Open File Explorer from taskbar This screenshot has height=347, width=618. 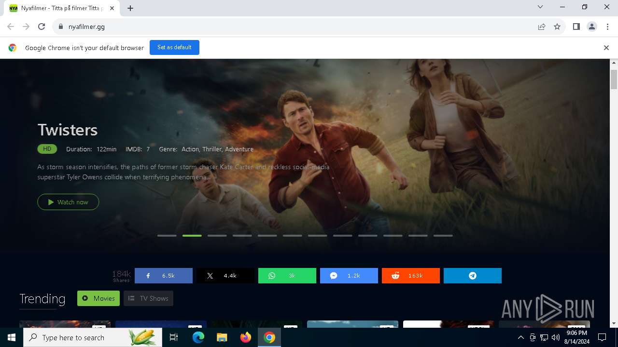point(222,337)
